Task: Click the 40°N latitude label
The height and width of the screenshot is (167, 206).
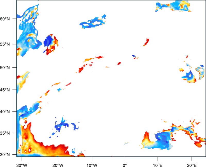Action: tap(5, 112)
